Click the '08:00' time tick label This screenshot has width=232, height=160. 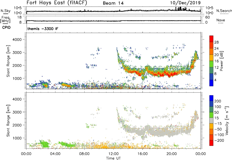84,154
